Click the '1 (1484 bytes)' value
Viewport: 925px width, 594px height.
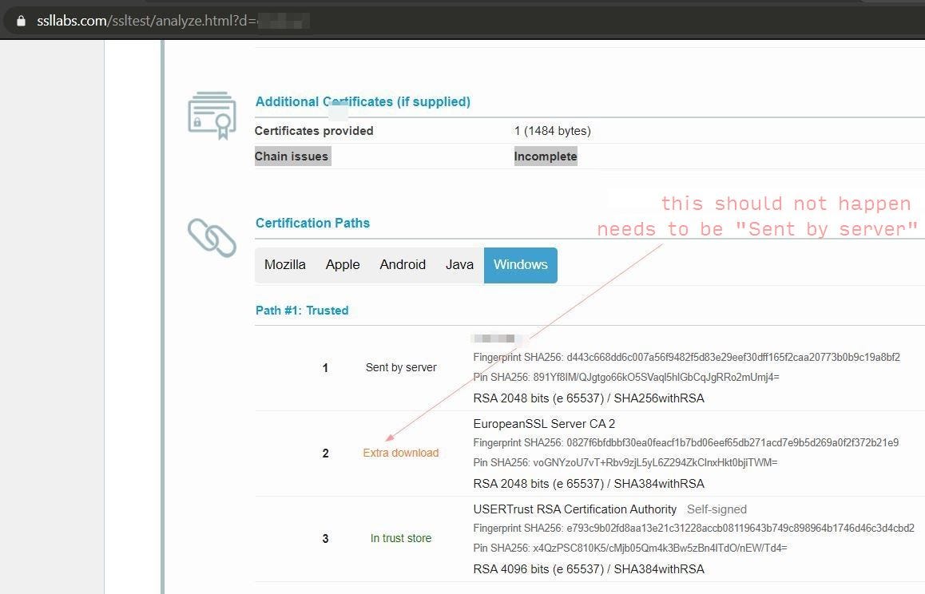coord(552,131)
